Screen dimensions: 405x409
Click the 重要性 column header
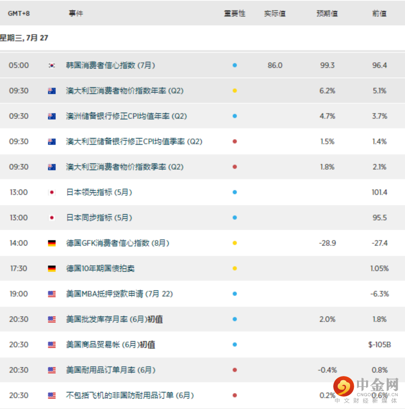[x=235, y=13]
